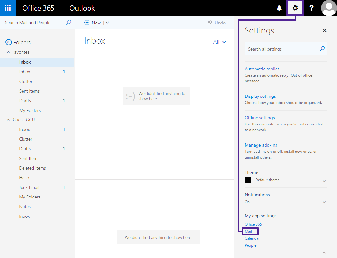Image resolution: width=337 pixels, height=258 pixels.
Task: Click the search all settings magnifier
Action: [322, 49]
